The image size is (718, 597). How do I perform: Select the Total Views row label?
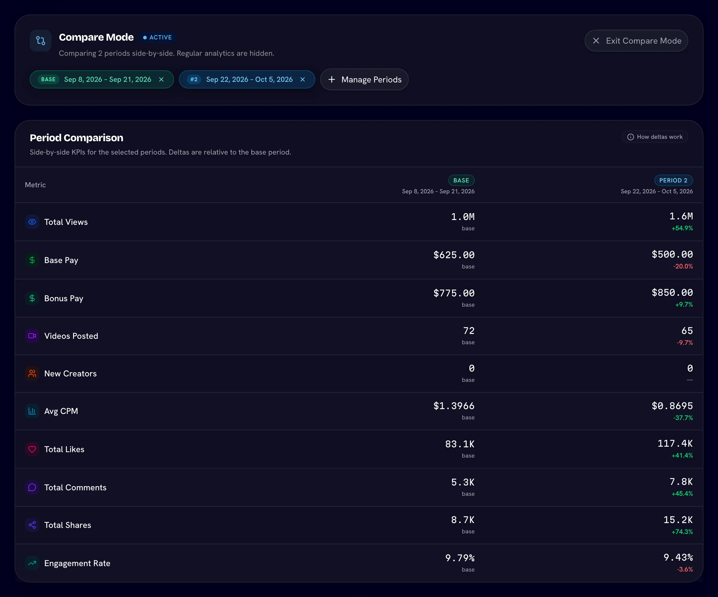click(66, 222)
